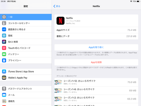Tap the メール envelope icon

tap(4, 95)
